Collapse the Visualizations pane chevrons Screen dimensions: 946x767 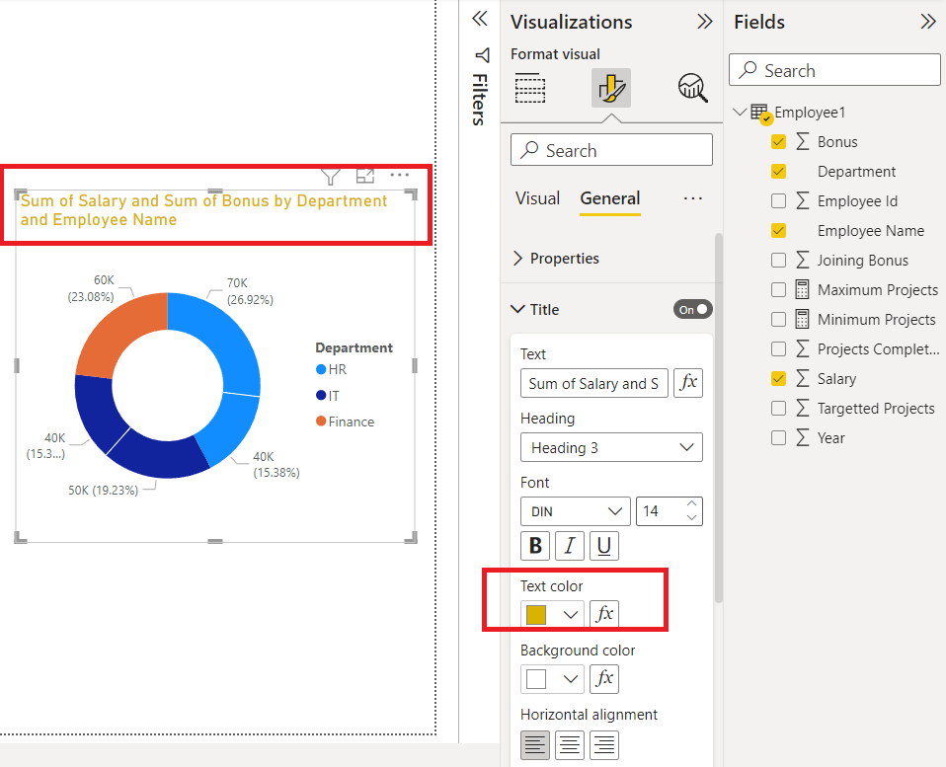click(x=705, y=22)
